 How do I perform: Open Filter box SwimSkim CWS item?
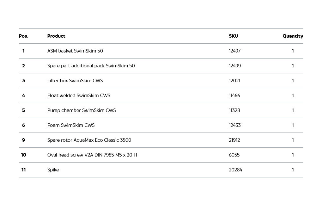pyautogui.click(x=75, y=81)
